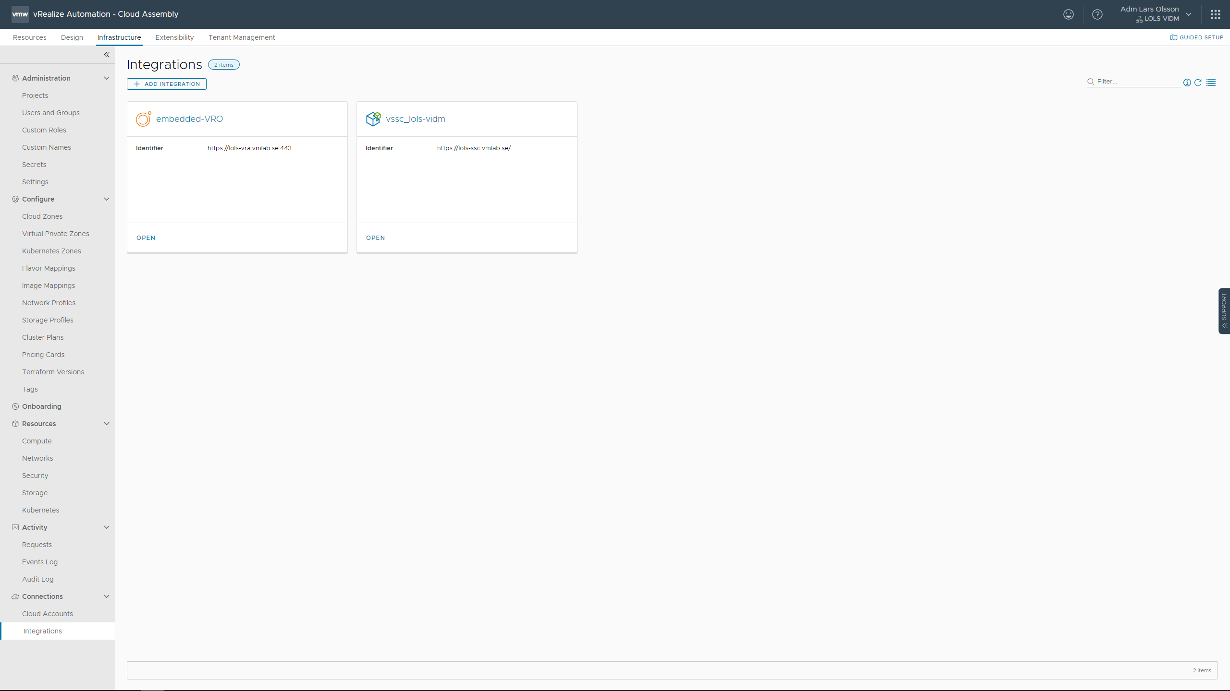Open Terraform Versions
The height and width of the screenshot is (691, 1230).
coord(53,372)
